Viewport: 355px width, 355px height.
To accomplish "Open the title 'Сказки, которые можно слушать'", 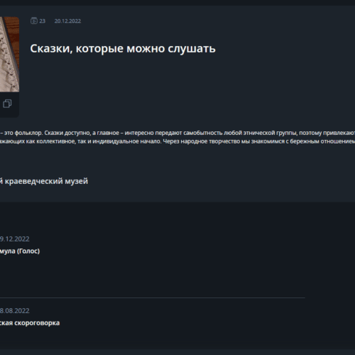I will click(123, 49).
